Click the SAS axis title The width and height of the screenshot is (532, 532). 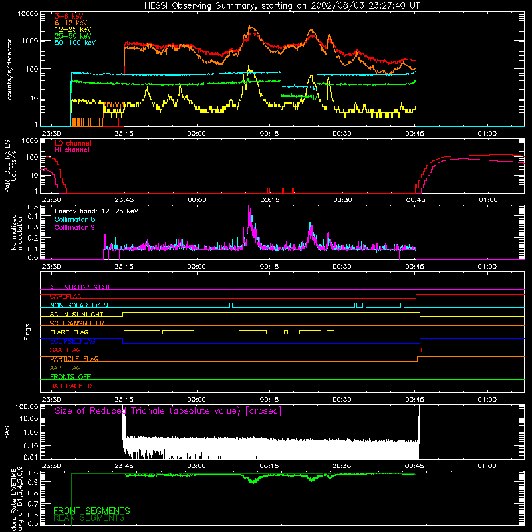tap(7, 432)
